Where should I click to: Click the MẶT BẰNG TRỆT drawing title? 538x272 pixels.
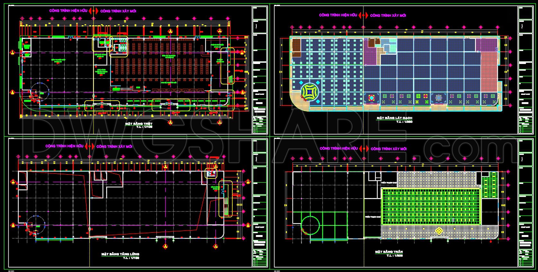(x=139, y=124)
